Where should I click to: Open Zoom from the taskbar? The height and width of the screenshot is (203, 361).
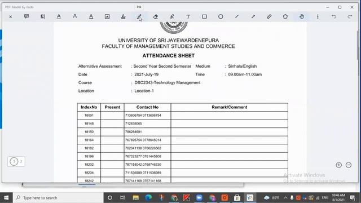(x=199, y=198)
